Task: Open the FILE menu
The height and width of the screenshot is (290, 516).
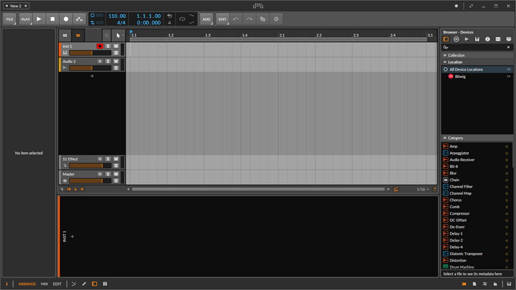Action: pos(10,19)
